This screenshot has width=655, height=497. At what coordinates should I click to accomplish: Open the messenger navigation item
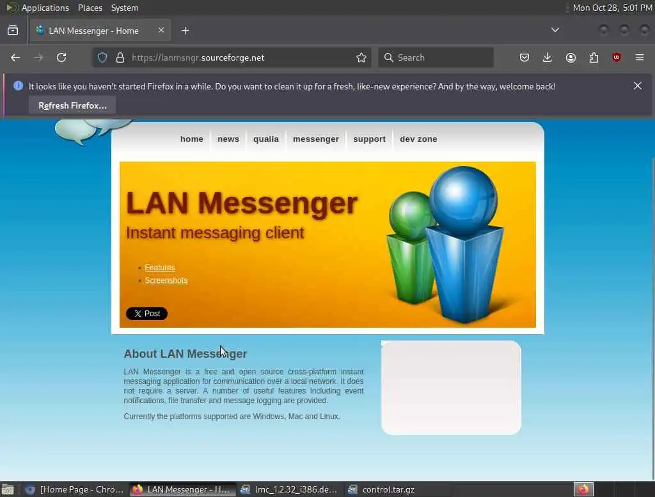[316, 139]
